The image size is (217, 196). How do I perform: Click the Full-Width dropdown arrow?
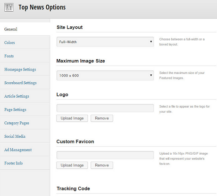[151, 42]
